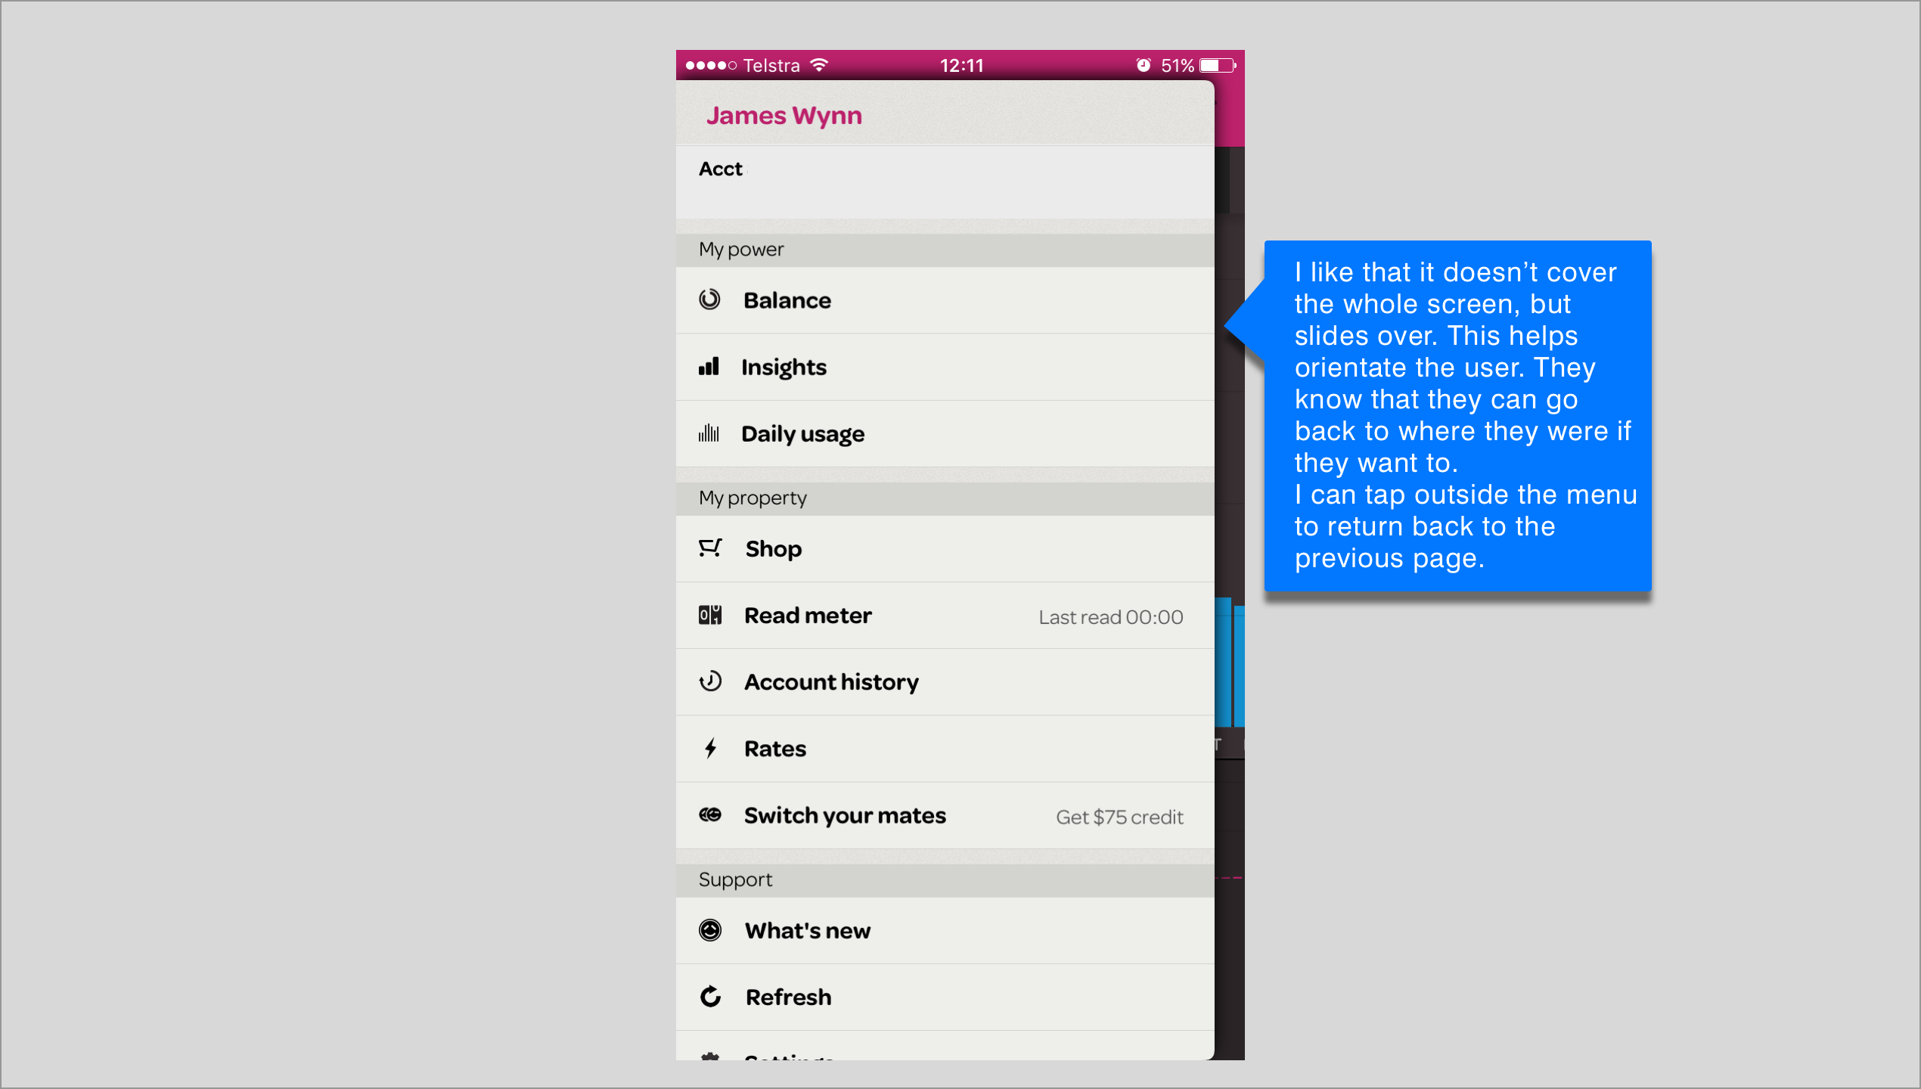Tap the Daily usage bars icon
This screenshot has width=1921, height=1089.
pyautogui.click(x=709, y=434)
